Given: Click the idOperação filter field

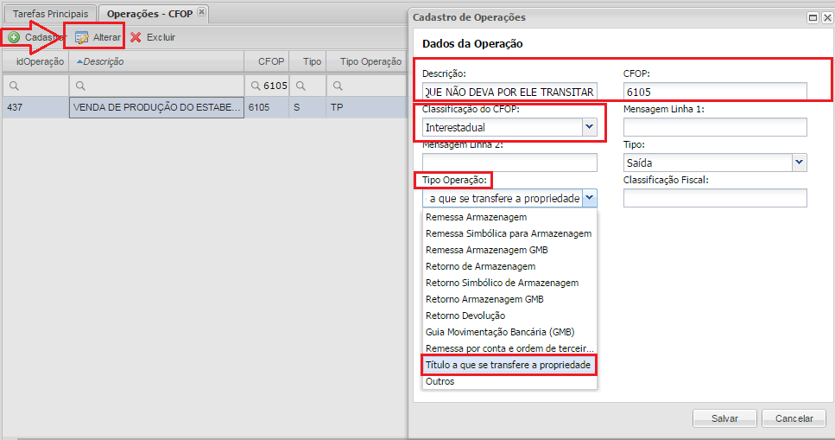Looking at the screenshot, I should (x=35, y=86).
